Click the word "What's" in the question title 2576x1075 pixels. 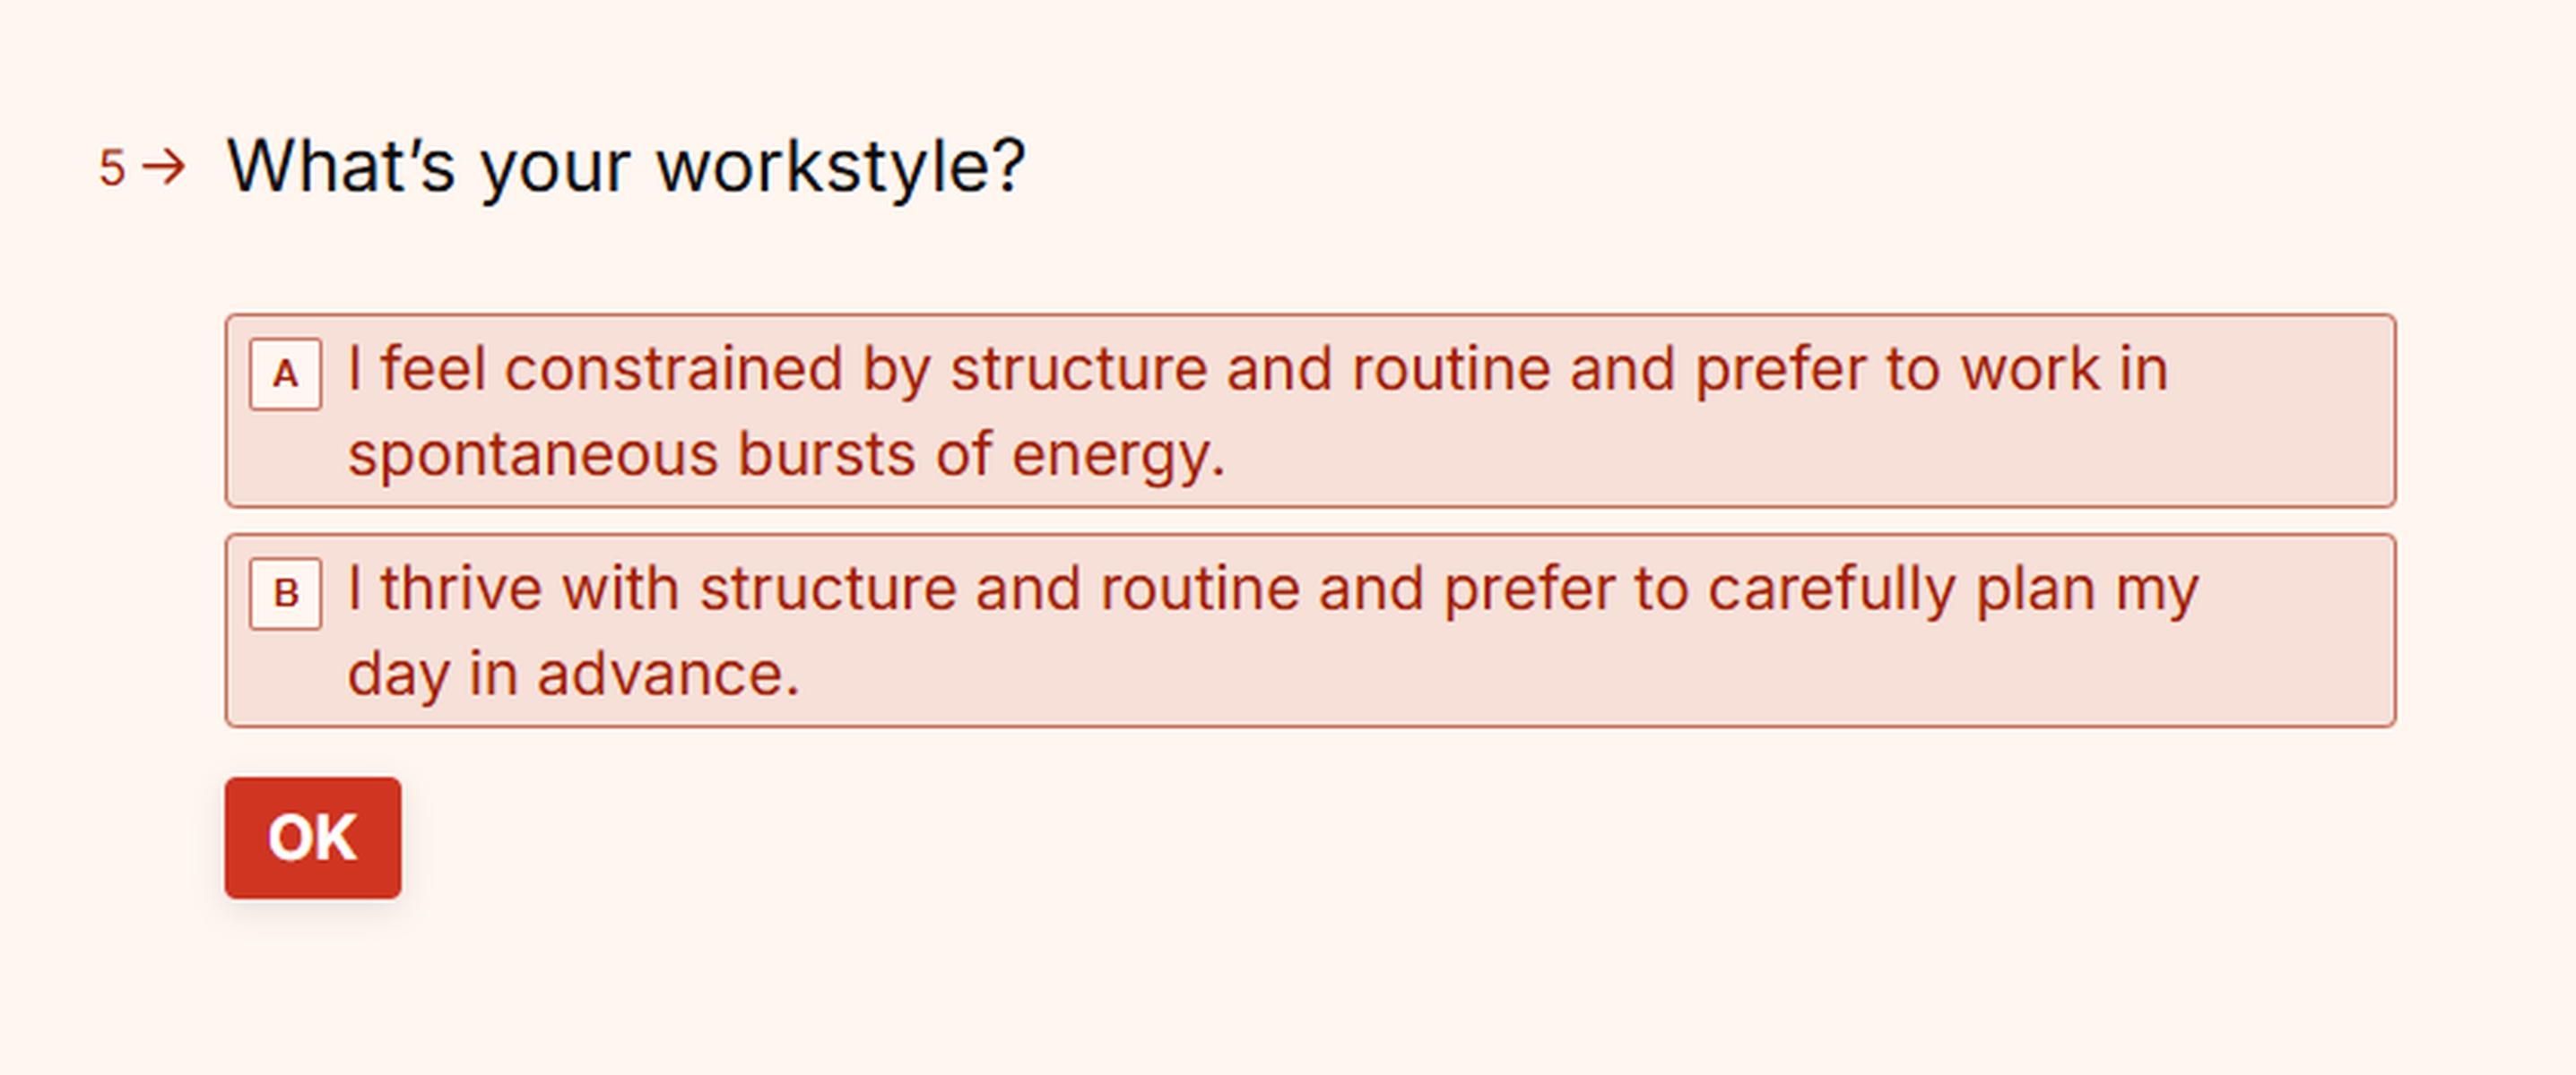[x=341, y=167]
